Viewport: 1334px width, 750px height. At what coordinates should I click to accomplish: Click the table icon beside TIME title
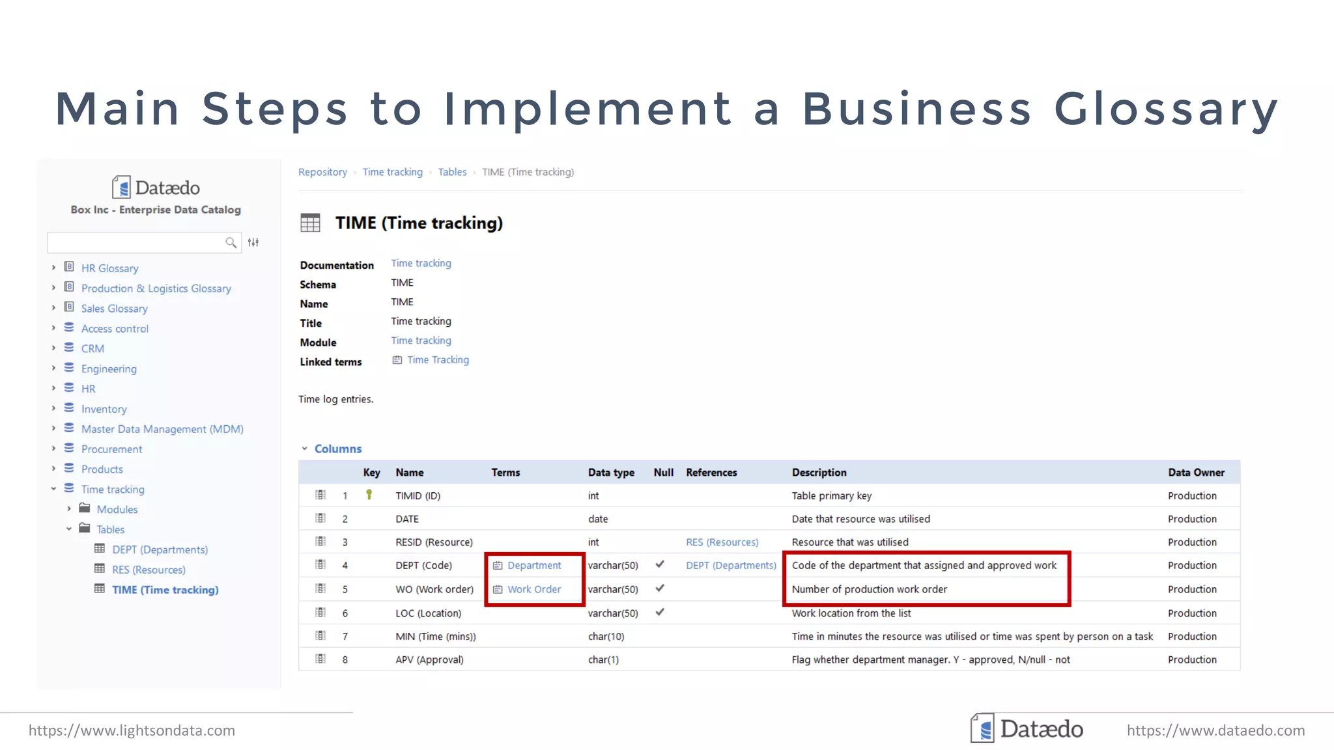click(x=310, y=223)
